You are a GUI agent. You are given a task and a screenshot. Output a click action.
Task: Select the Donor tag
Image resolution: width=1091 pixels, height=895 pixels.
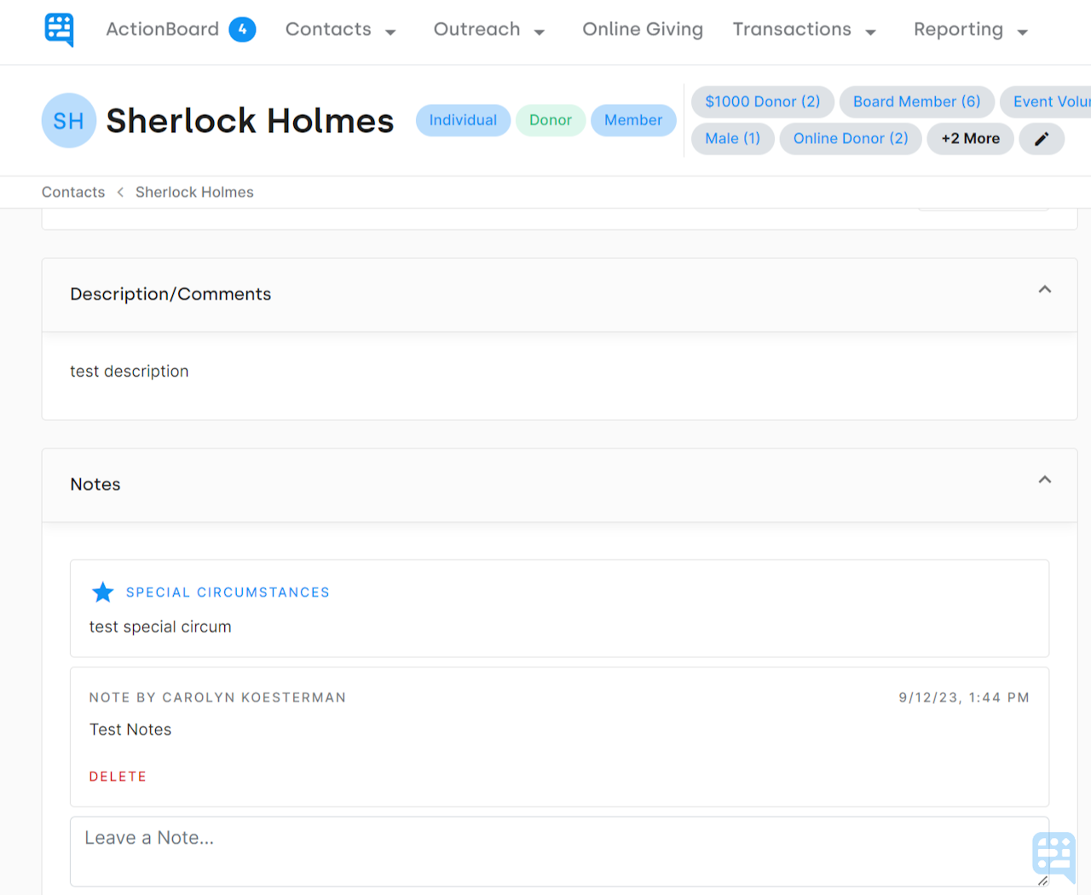tap(551, 120)
